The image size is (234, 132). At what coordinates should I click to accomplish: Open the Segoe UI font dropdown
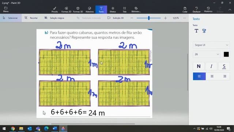click(x=211, y=45)
